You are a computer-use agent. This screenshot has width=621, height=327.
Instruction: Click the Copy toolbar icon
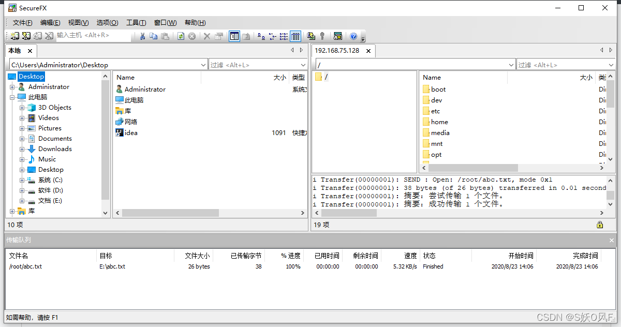[154, 36]
